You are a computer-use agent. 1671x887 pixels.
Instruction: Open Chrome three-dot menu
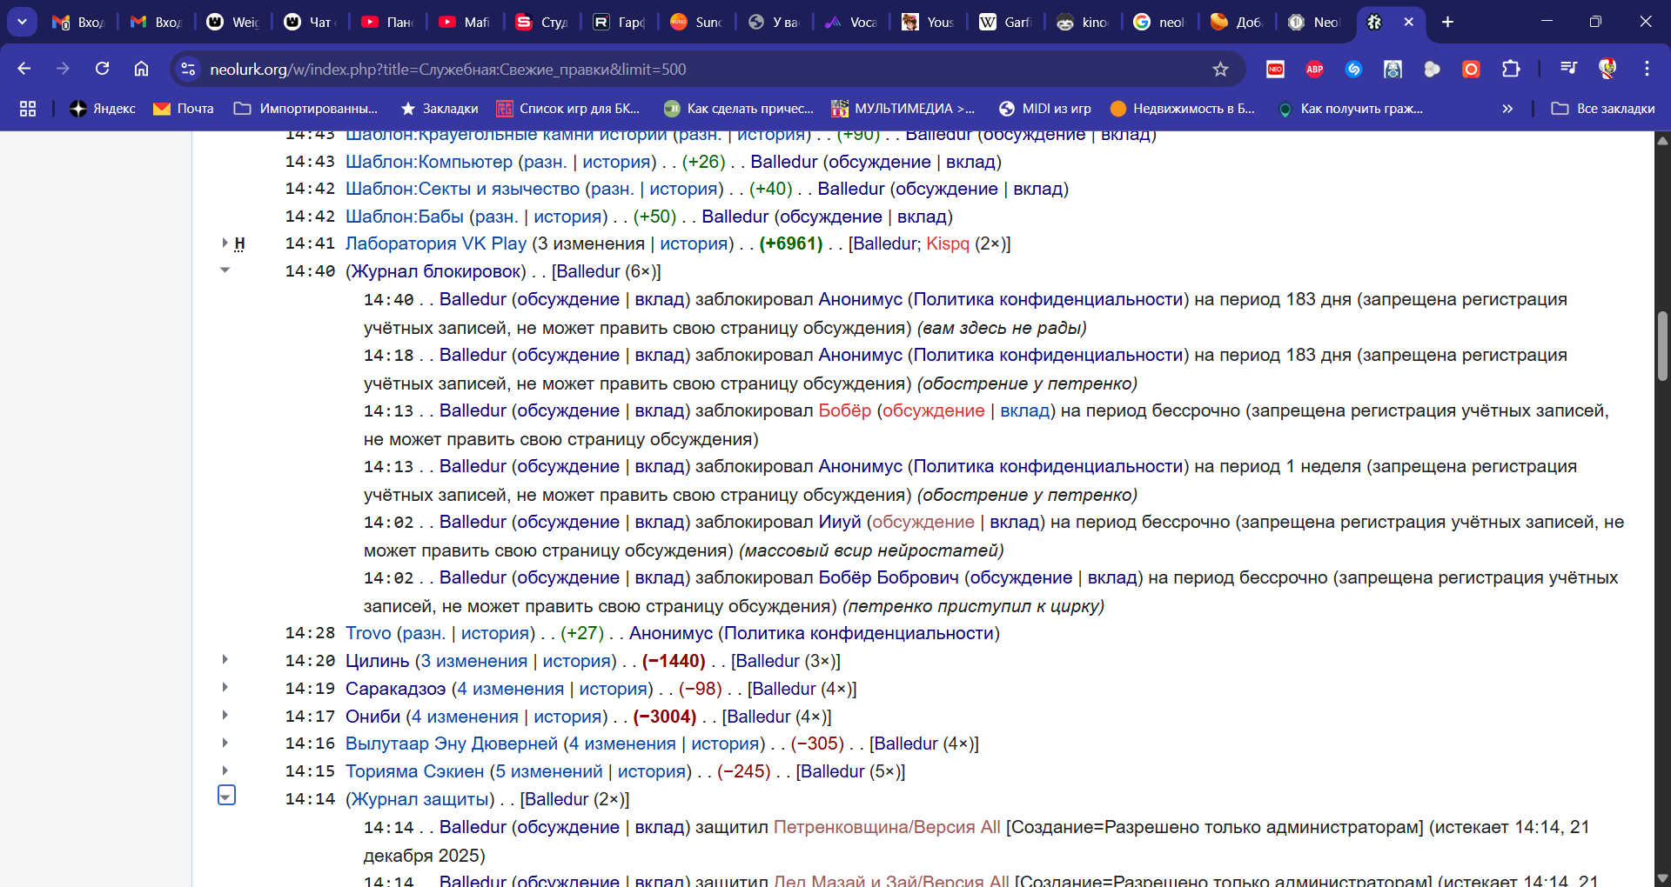tap(1647, 69)
